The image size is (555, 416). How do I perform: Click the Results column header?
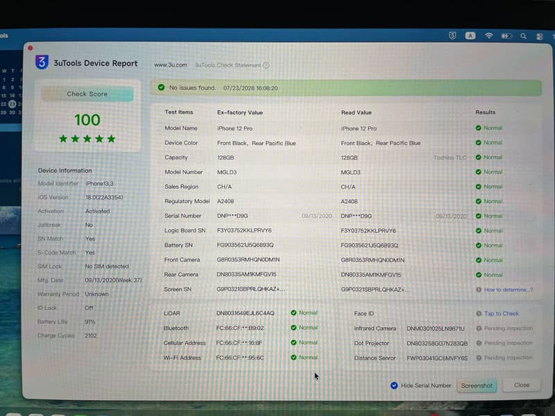tap(485, 112)
